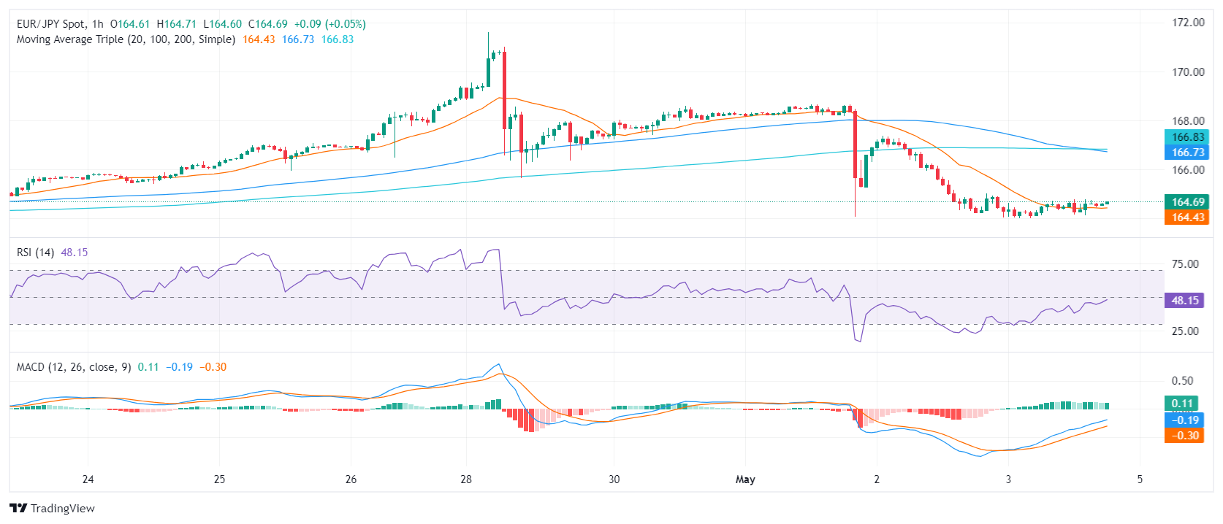Click the 75.00 RSI axis level label
Viewport: 1223px width, 524px height.
coord(1185,264)
